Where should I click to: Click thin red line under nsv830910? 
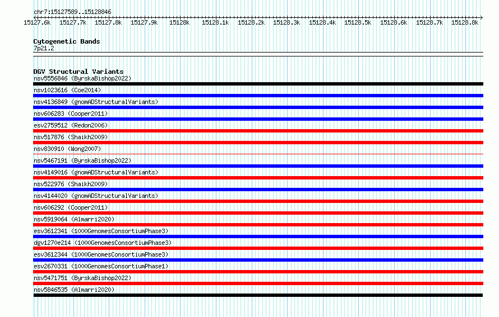258,154
